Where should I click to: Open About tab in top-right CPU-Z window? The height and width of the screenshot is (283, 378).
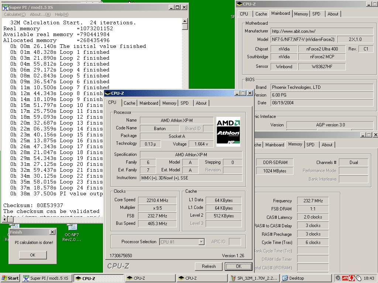click(333, 14)
